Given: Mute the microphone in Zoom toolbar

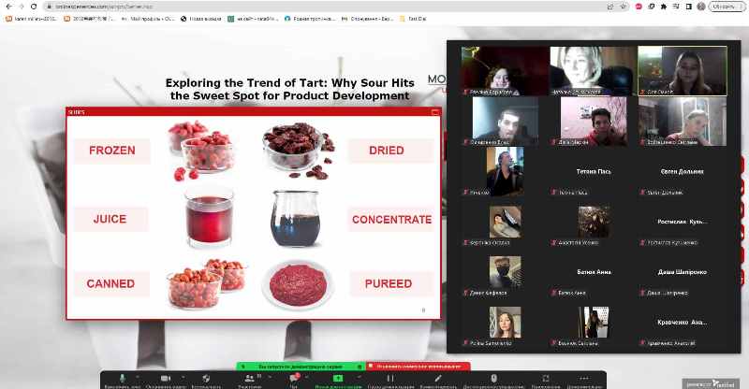Looking at the screenshot, I should pos(123,379).
